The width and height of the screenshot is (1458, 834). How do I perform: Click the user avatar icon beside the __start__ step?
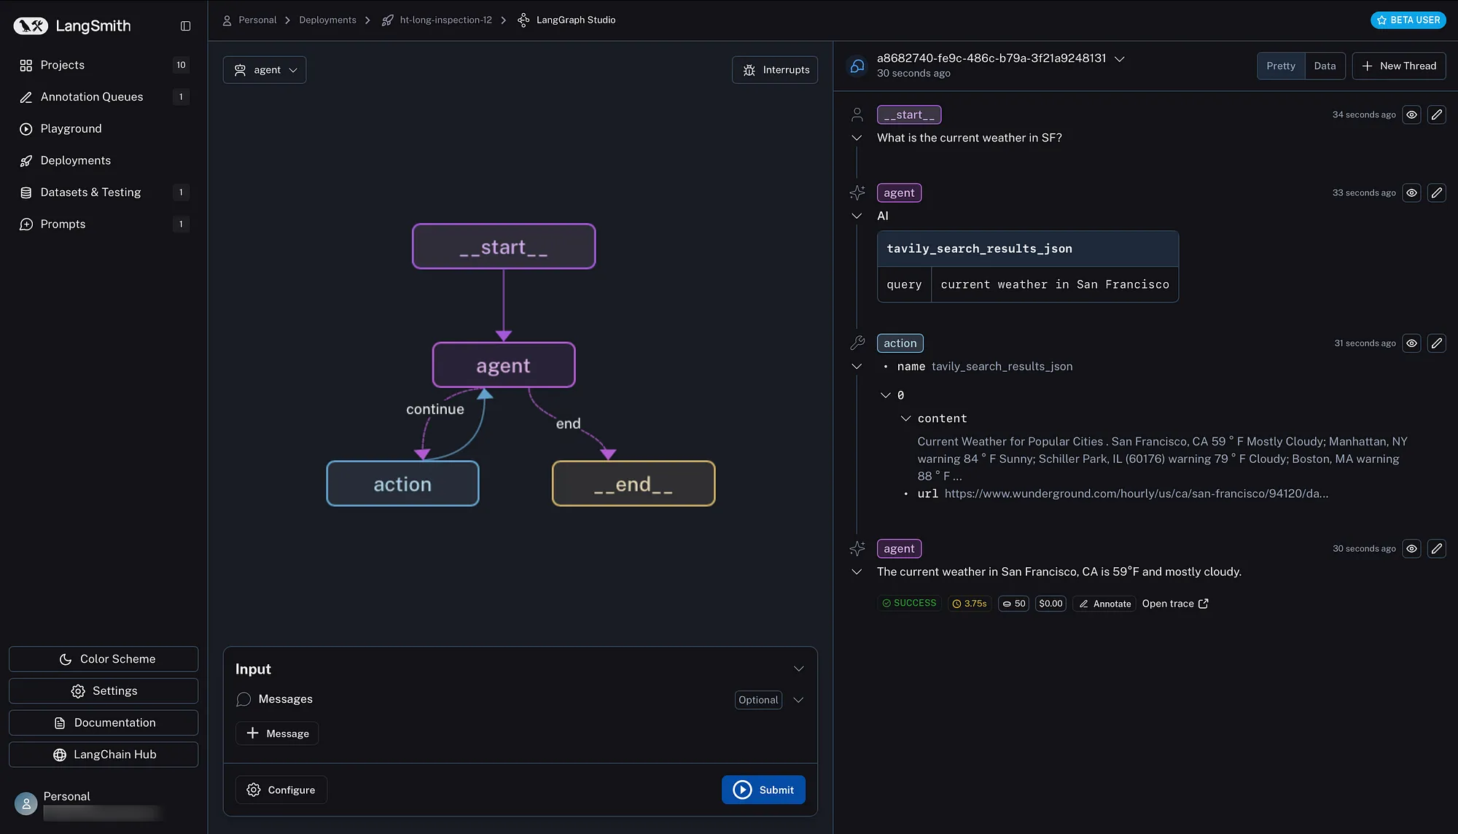[857, 114]
